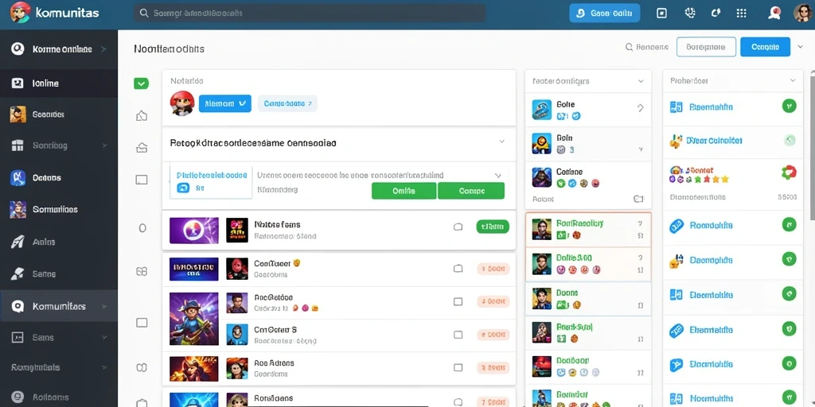Select the blue-outlined 'Pialteteooleioodee' tab
The width and height of the screenshot is (815, 407).
tap(212, 182)
